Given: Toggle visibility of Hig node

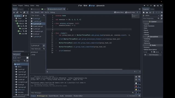Looking at the screenshot, I should pyautogui.click(x=26, y=26).
